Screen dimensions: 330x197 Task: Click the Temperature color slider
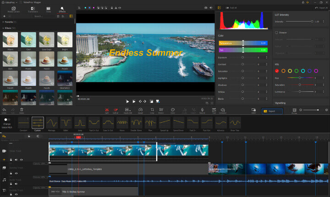(x=243, y=43)
